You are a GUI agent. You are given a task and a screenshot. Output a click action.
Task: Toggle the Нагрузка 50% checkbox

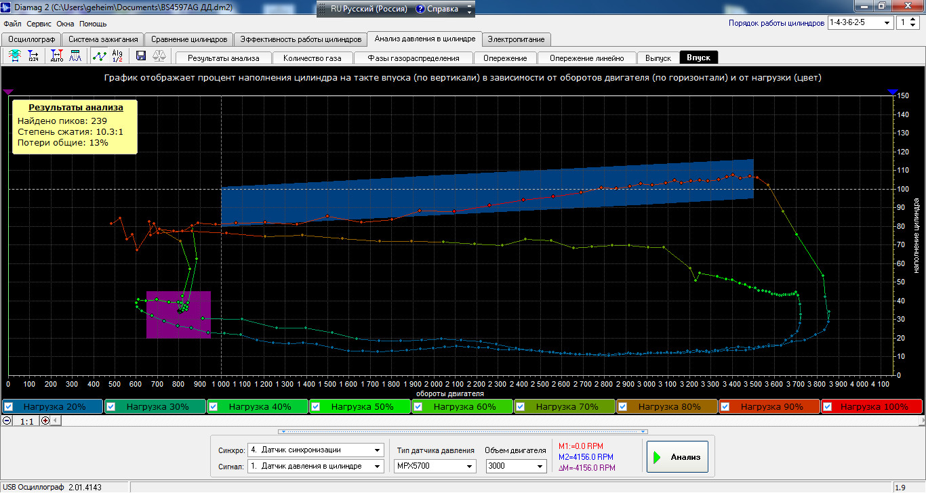(x=315, y=407)
